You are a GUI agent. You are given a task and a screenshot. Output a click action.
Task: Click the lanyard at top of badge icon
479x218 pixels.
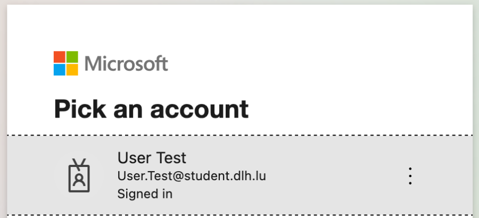click(79, 162)
